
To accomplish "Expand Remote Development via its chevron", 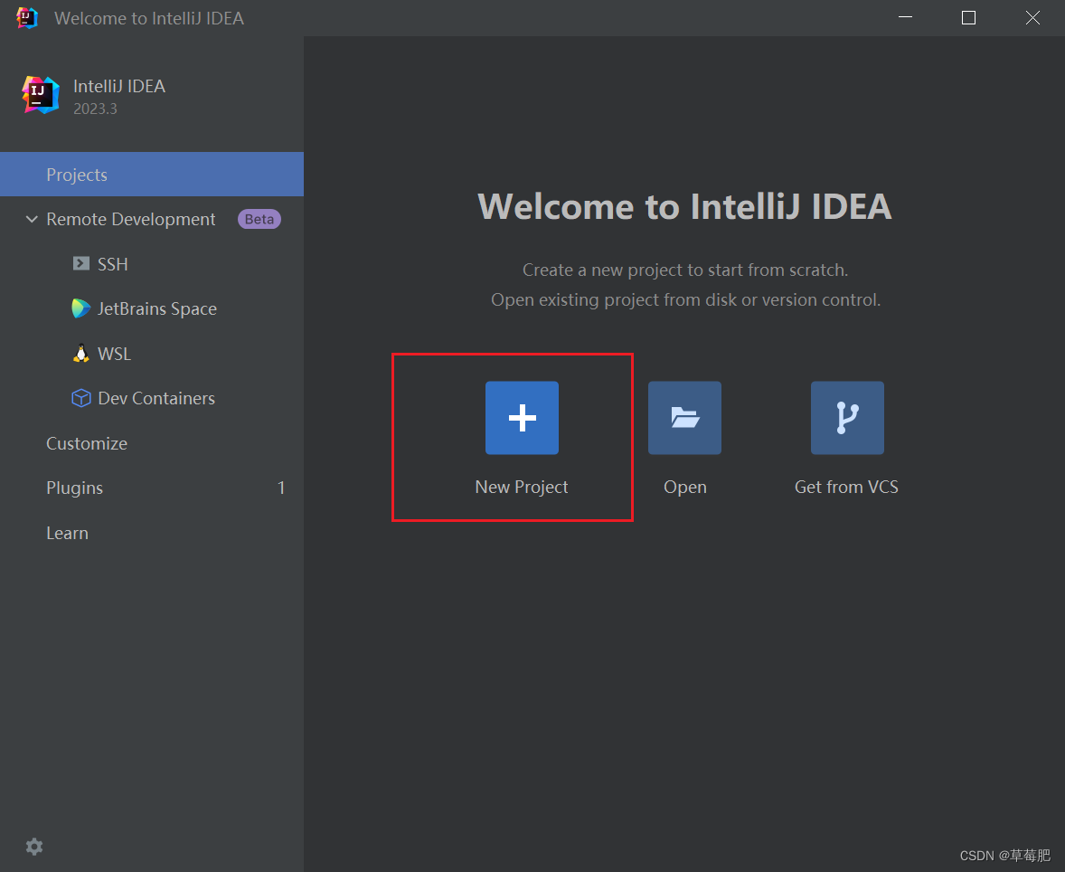I will (32, 219).
